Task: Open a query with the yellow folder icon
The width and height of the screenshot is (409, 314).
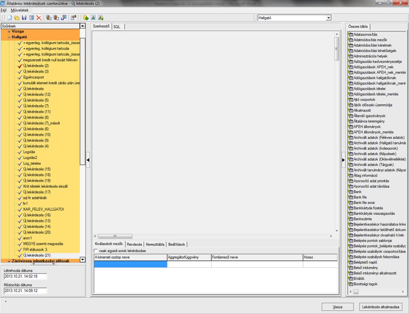Action: coord(17,18)
